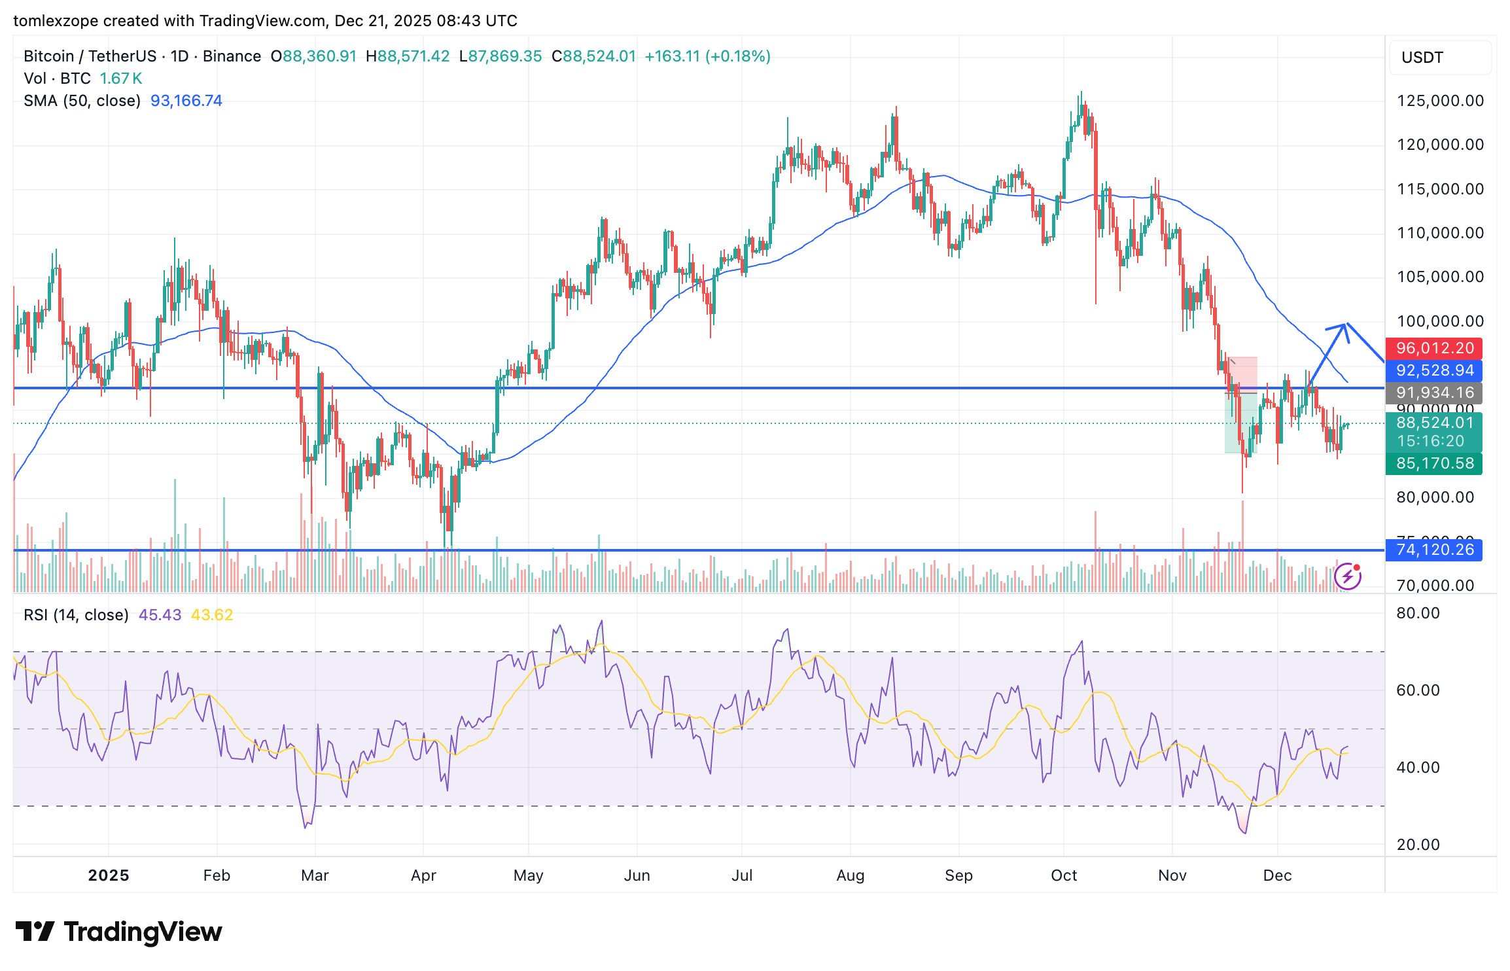Select the Vol · BTC indicator legend
Image resolution: width=1510 pixels, height=971 pixels.
tap(57, 79)
